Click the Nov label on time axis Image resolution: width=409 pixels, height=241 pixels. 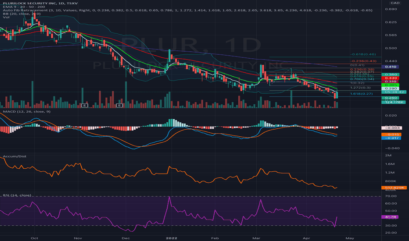click(x=78, y=238)
